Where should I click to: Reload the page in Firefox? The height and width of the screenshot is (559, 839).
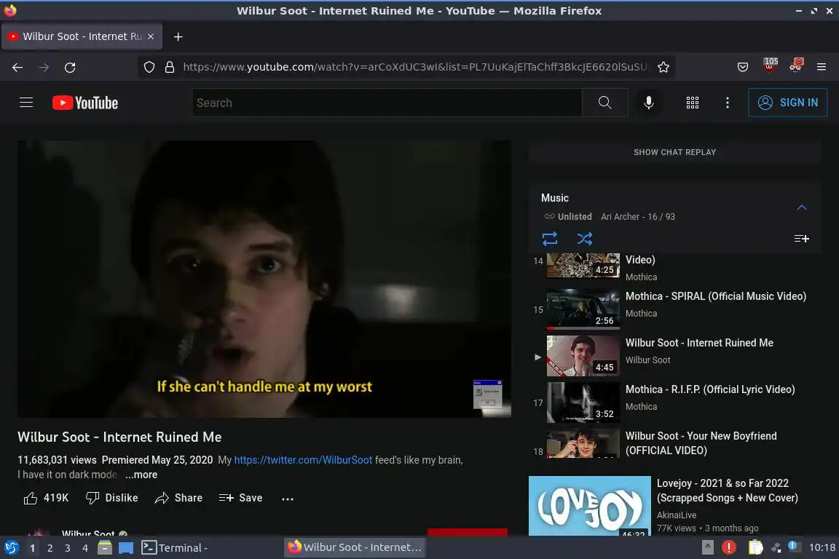(x=70, y=68)
